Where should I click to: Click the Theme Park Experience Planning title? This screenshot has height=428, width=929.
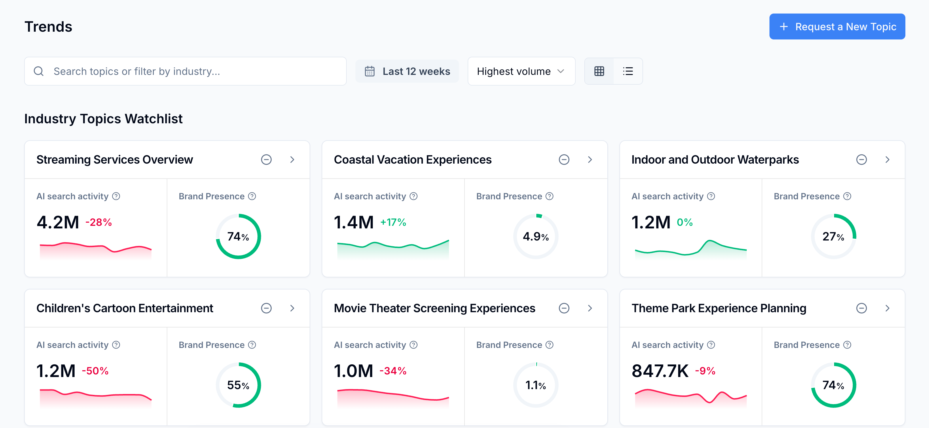(719, 308)
